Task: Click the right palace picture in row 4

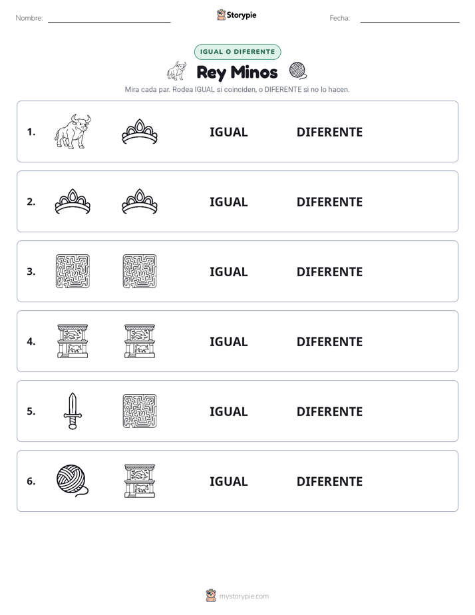Action: pos(140,341)
